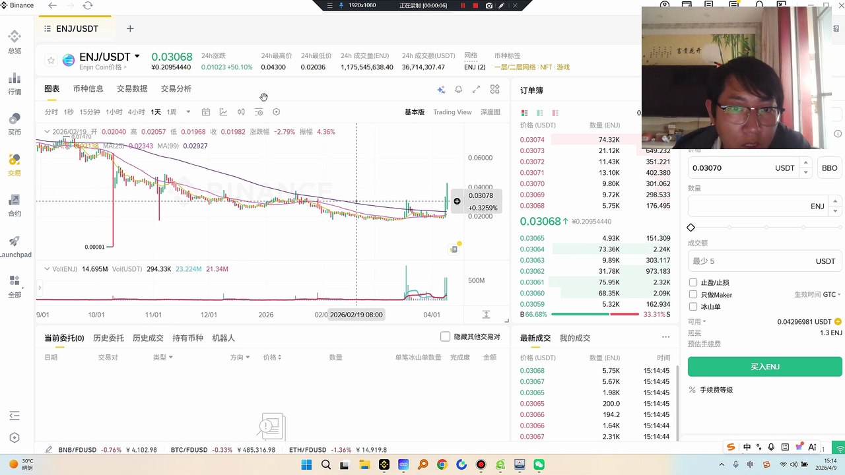Enable the 只做Maker checkbox
The height and width of the screenshot is (475, 845).
point(693,294)
